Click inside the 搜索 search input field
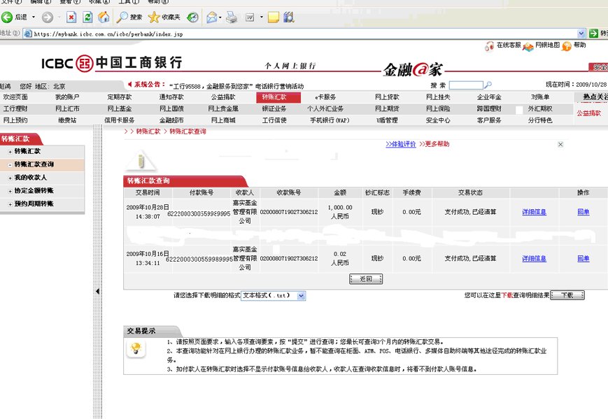The image size is (608, 419). click(x=465, y=85)
